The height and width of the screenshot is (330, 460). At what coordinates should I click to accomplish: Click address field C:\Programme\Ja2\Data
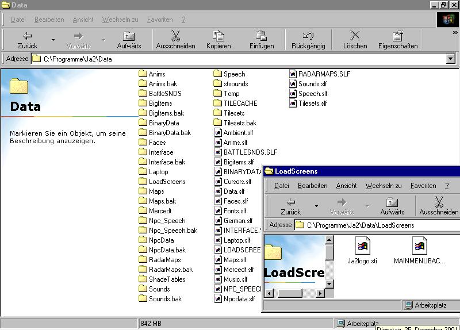[239, 59]
